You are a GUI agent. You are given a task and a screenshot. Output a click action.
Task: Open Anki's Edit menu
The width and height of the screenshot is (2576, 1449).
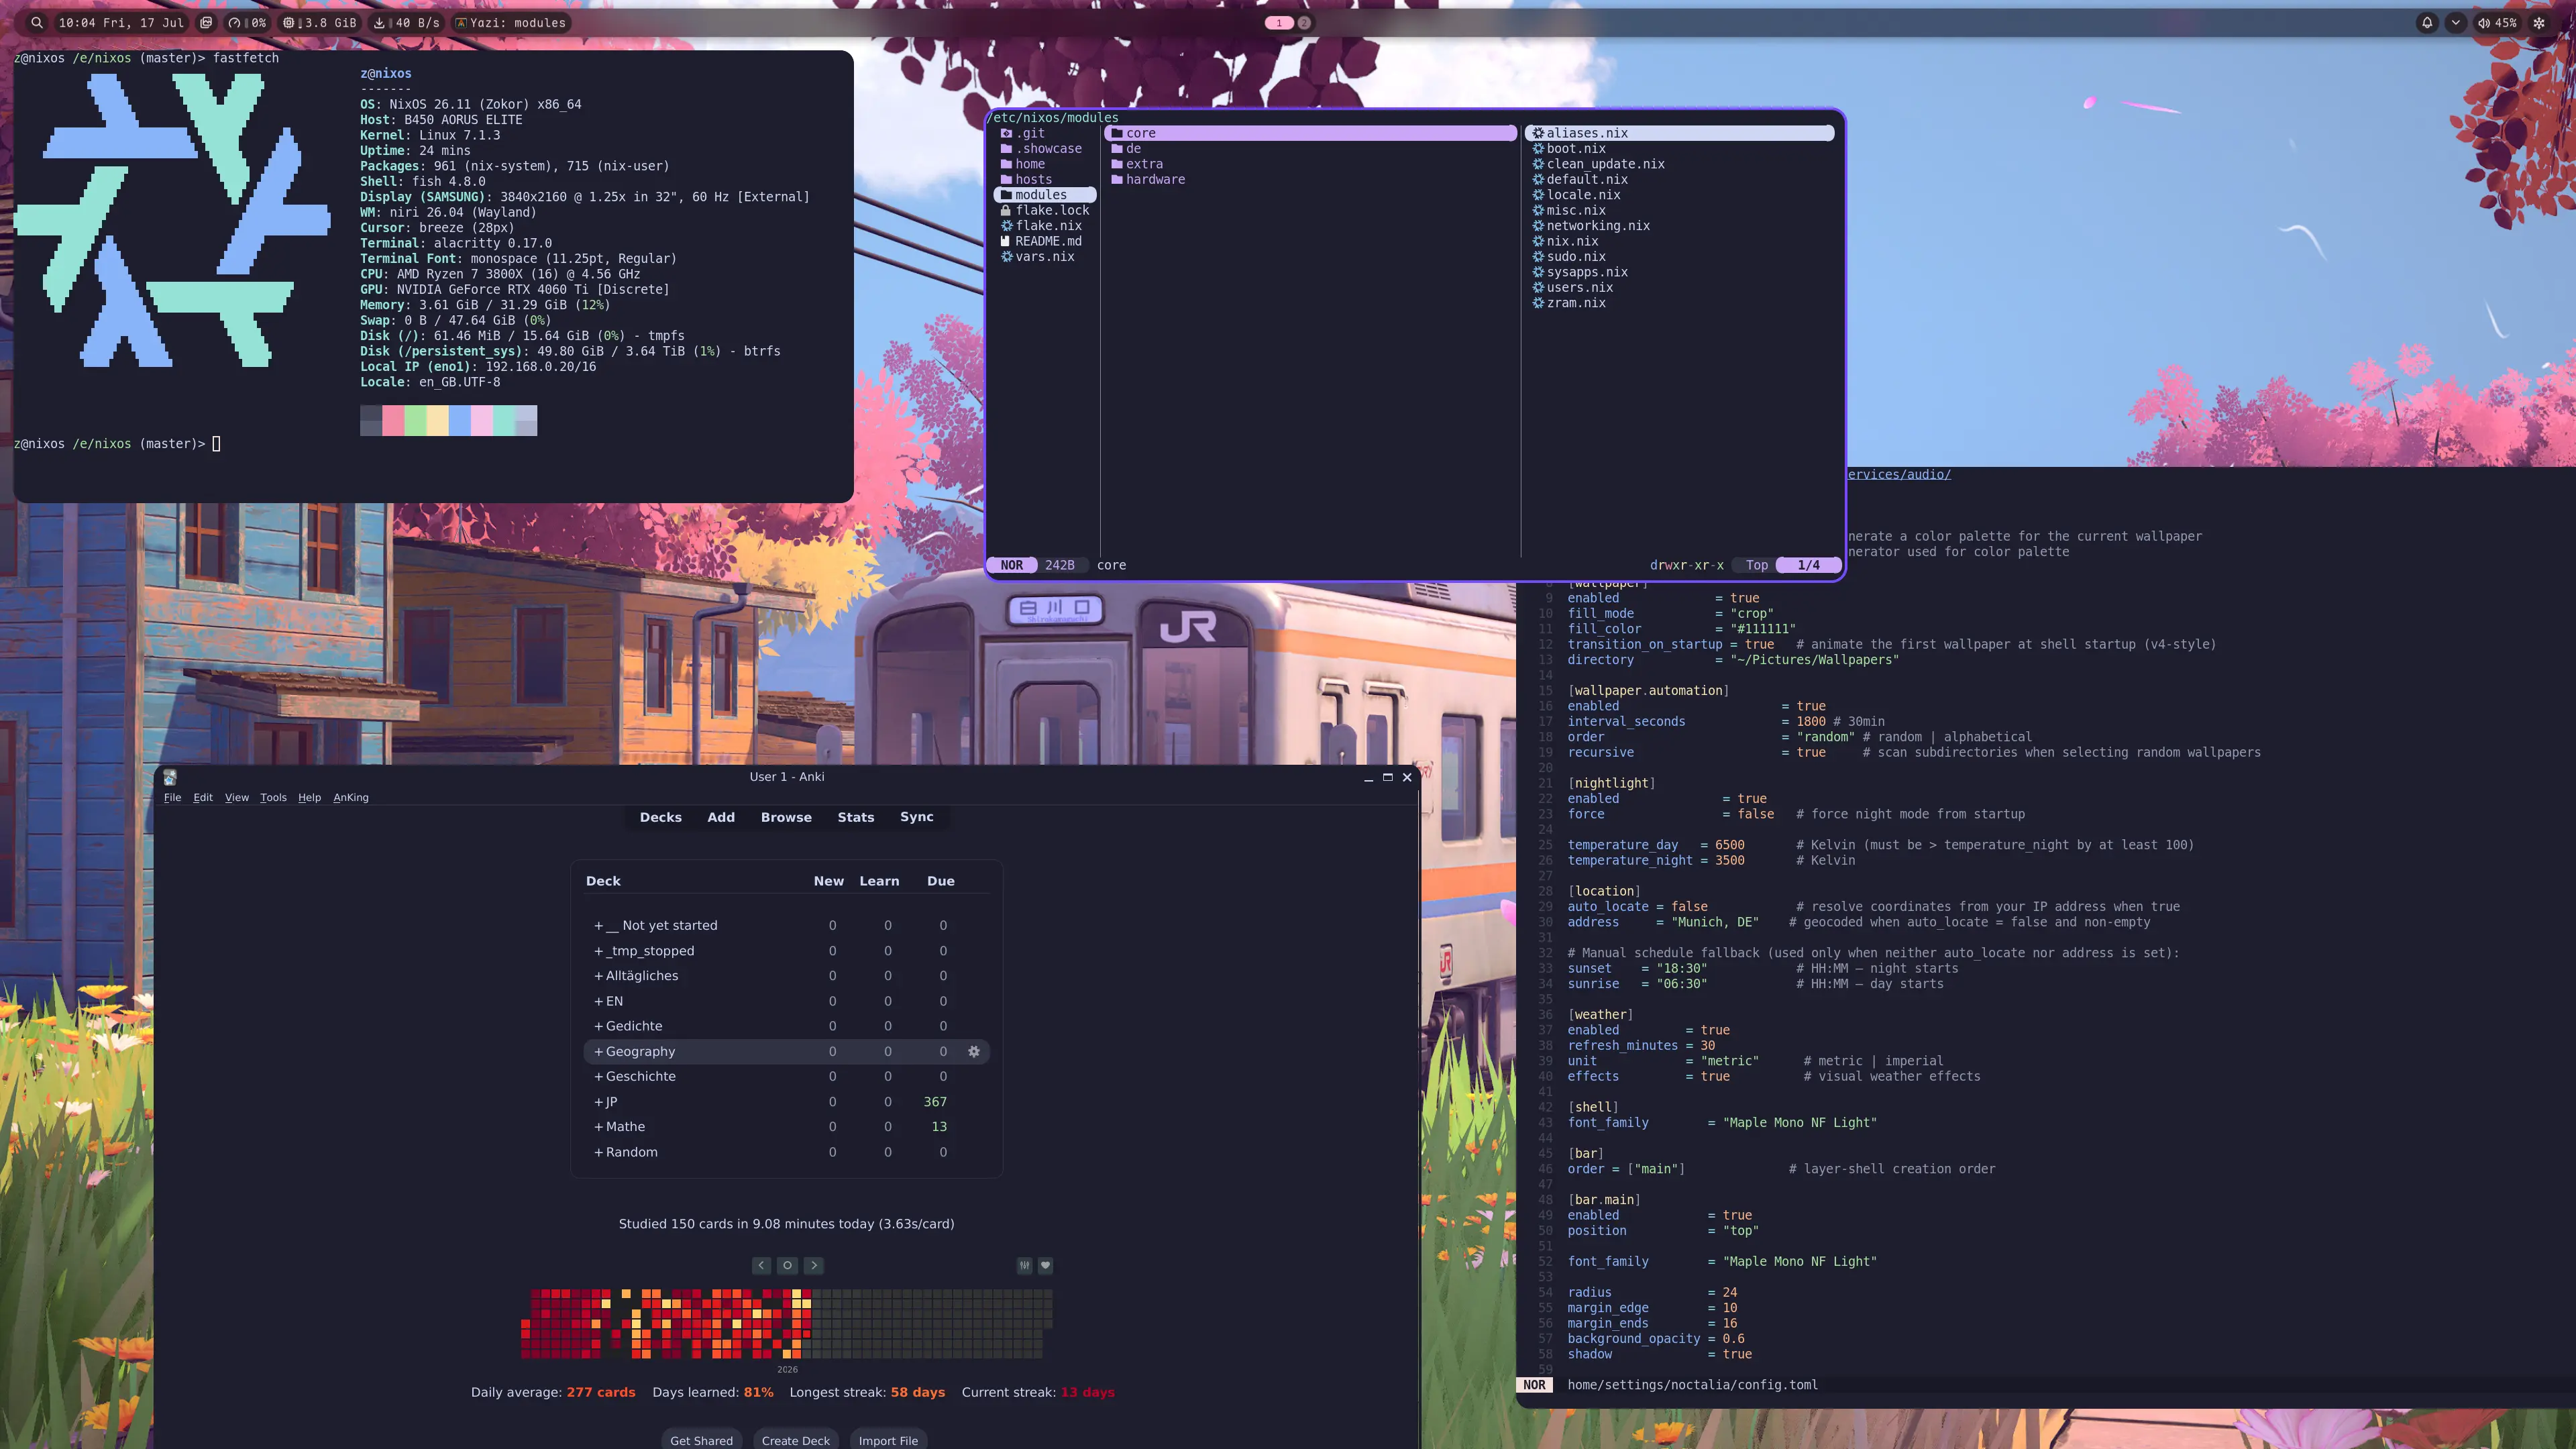pyautogui.click(x=203, y=797)
